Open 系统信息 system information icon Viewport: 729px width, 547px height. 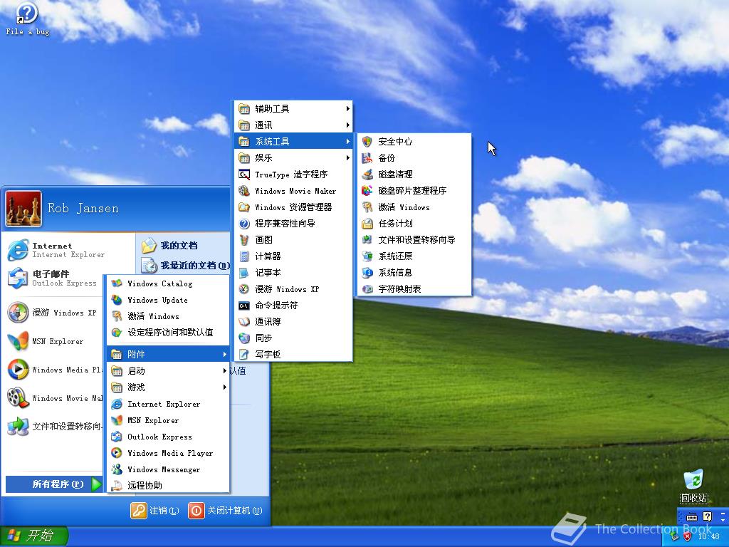(367, 273)
